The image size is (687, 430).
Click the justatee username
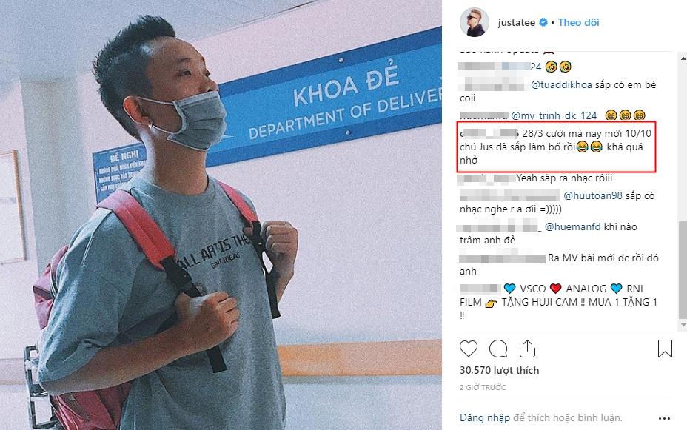517,22
